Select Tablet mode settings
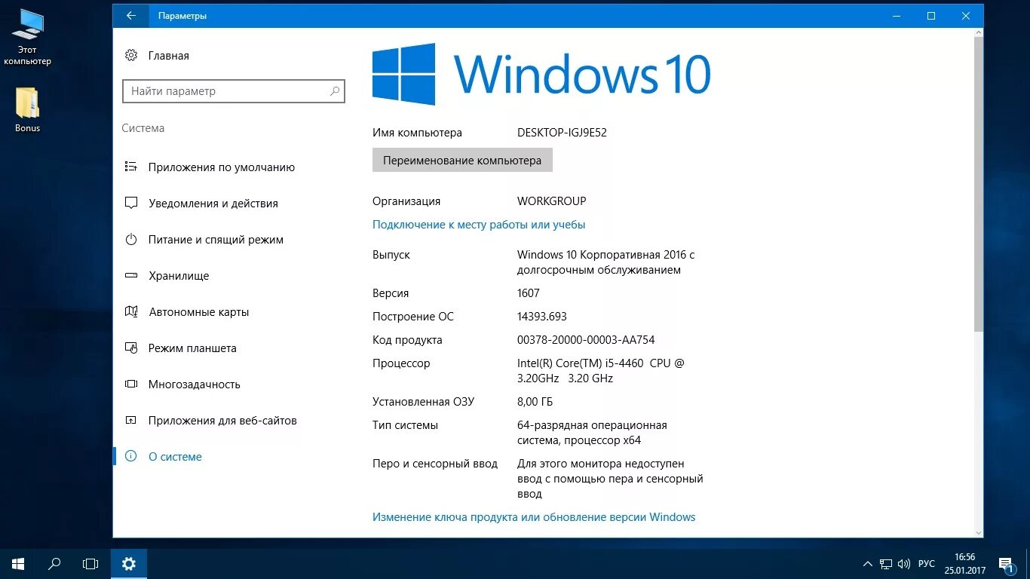 point(192,348)
